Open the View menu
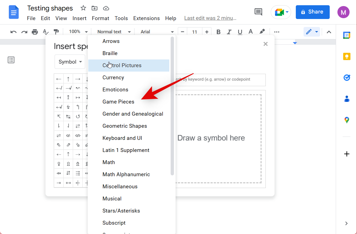Image resolution: width=357 pixels, height=234 pixels. click(x=61, y=18)
